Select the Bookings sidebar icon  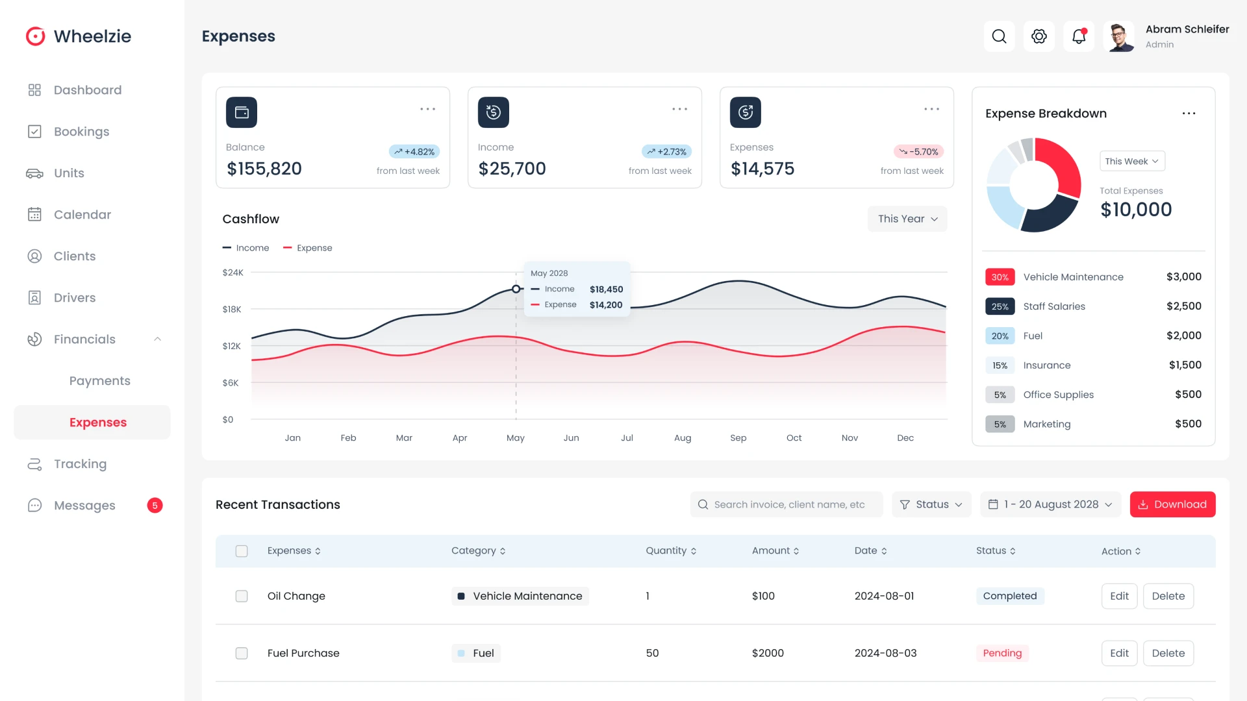click(x=35, y=131)
